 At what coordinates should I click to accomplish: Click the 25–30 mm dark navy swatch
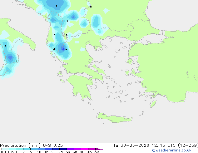click(63, 149)
